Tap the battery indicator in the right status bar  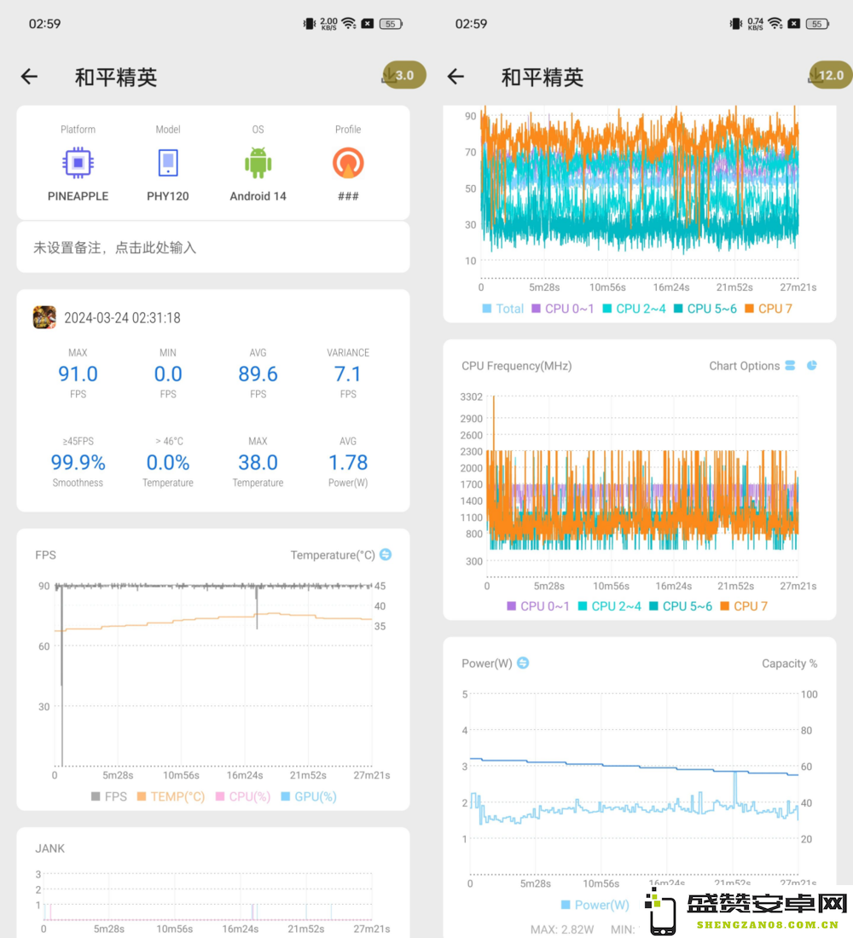(x=817, y=24)
